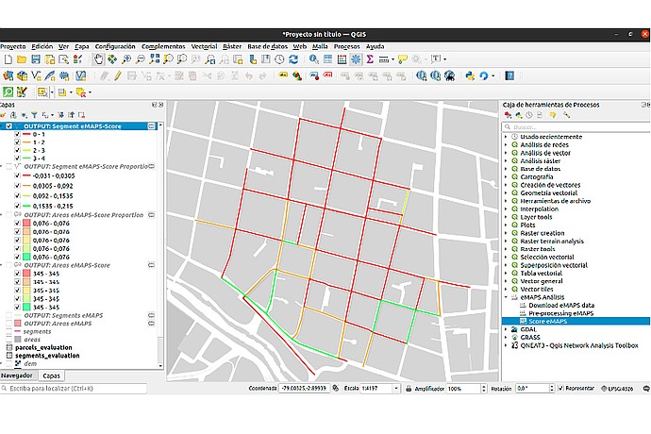Expand the GDAL provider group
651x434 pixels.
tap(506, 329)
